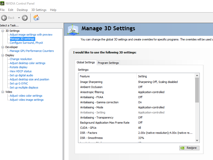Viewport: 213px width, 160px height.
Task: Select the DSR - Smoothness row
Action: point(136,138)
